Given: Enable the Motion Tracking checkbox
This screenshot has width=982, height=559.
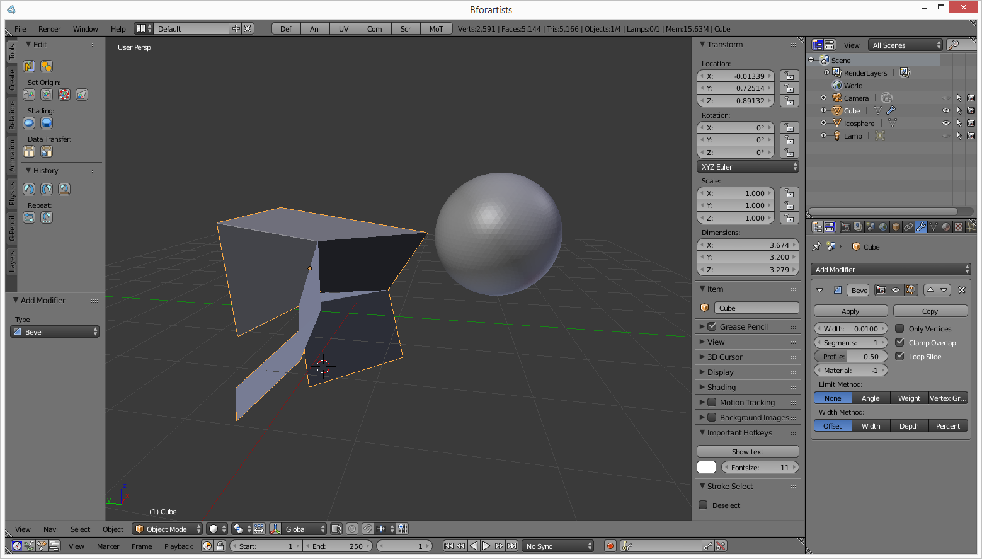Looking at the screenshot, I should click(x=712, y=402).
